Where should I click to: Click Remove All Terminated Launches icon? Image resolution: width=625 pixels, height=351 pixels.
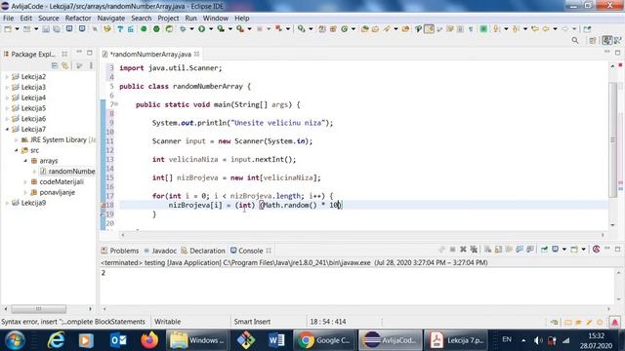(474, 250)
